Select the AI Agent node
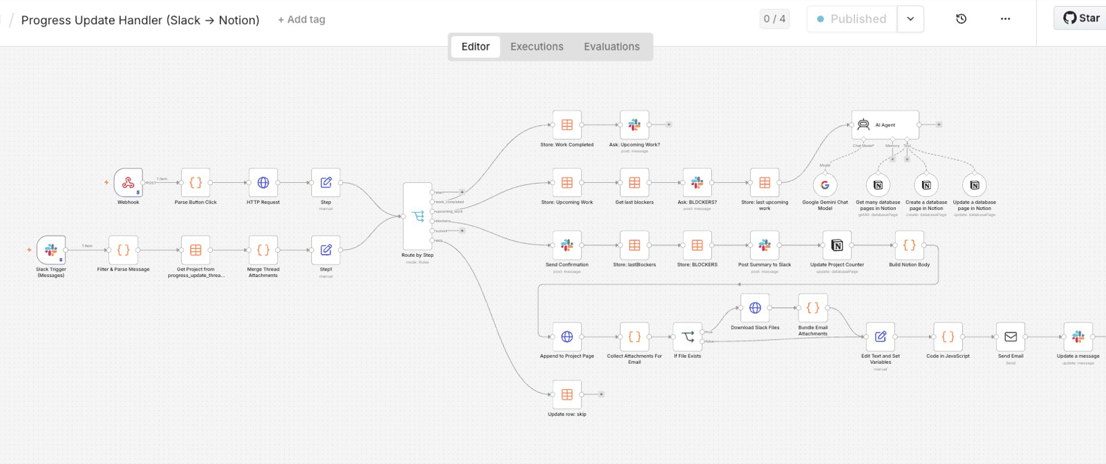Screen dimensions: 1106x464 (885, 125)
